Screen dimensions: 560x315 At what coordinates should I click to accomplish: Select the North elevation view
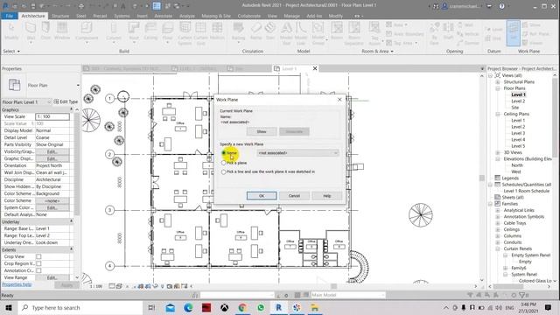[517, 165]
